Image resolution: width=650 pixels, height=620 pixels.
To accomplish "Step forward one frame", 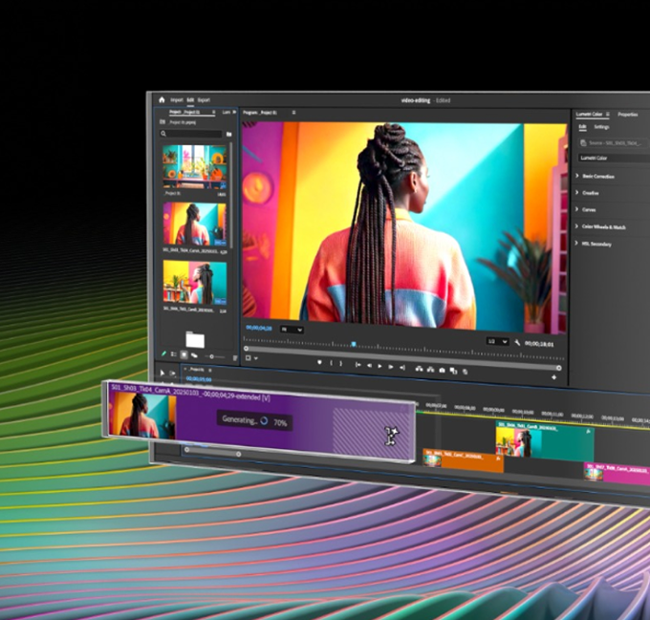I will pyautogui.click(x=391, y=367).
